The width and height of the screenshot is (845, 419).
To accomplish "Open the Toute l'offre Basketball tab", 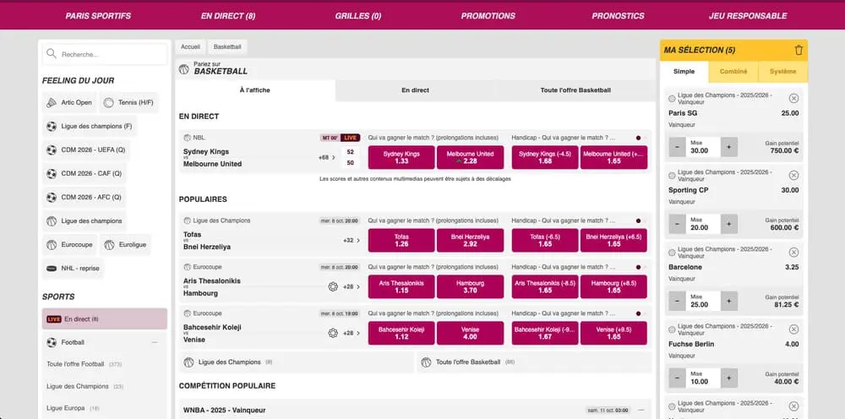I will pos(575,90).
